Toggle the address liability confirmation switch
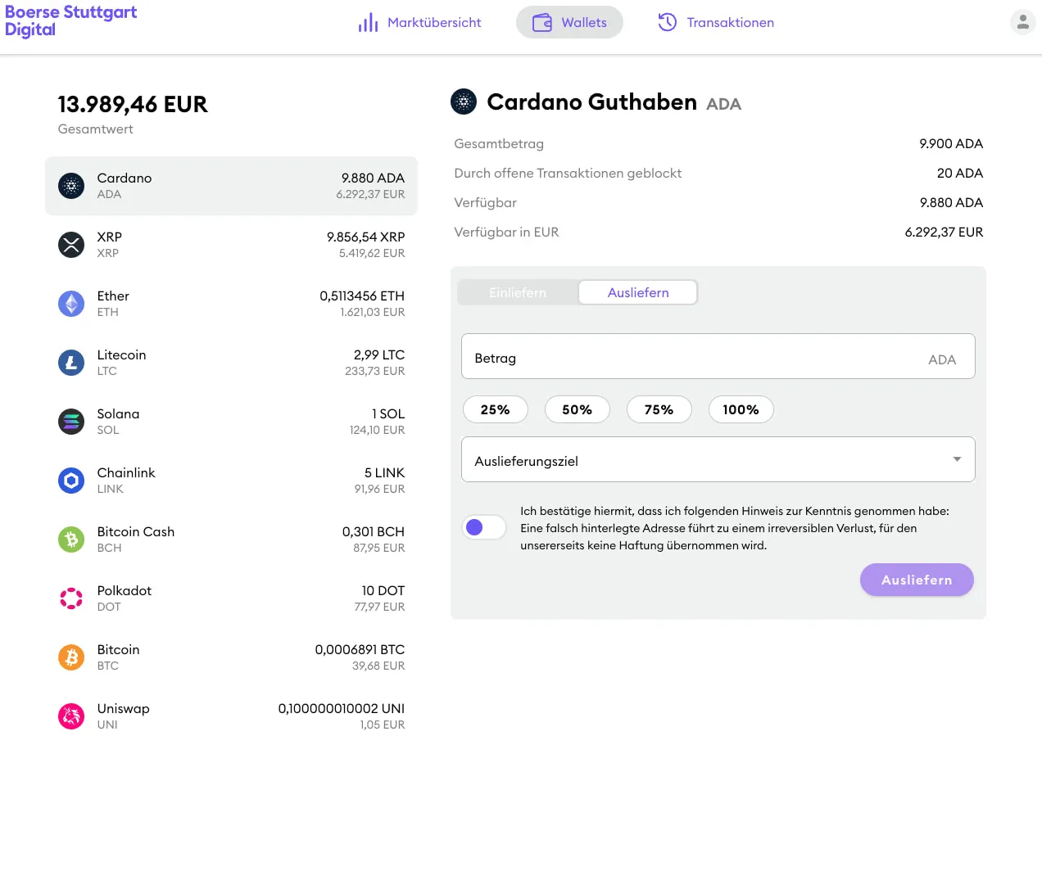1042x885 pixels. (x=484, y=527)
